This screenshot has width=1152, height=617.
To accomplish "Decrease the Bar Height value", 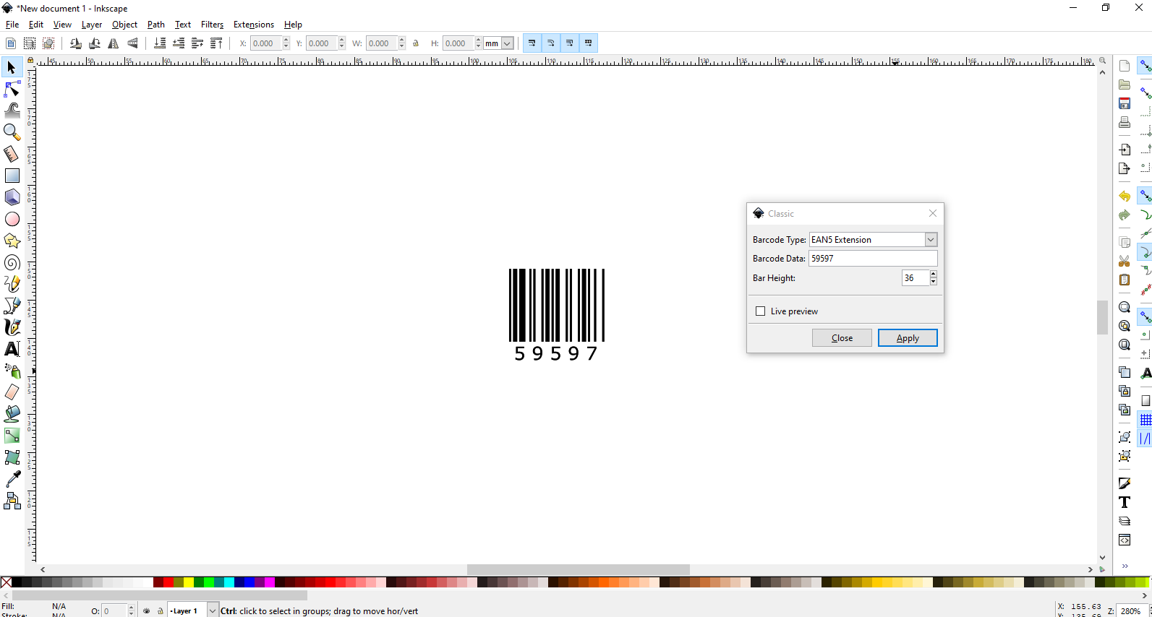I will (x=934, y=282).
